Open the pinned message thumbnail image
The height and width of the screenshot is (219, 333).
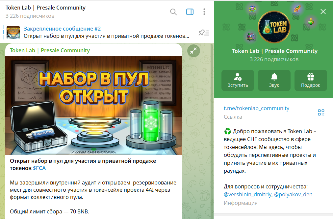[13, 33]
